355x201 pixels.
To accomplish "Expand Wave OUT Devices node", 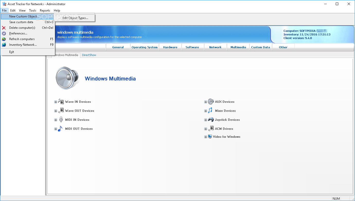I will pyautogui.click(x=56, y=111).
